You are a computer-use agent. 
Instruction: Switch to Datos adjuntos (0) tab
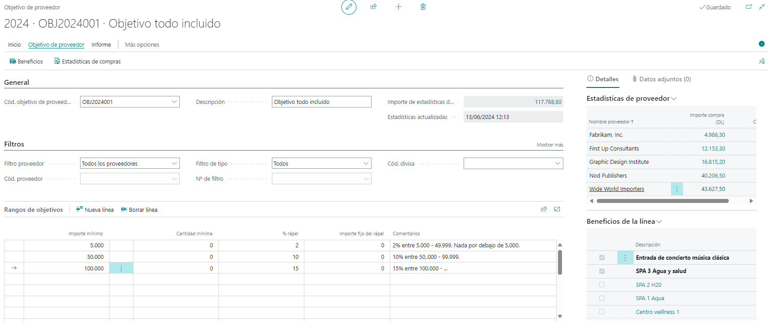click(x=662, y=79)
